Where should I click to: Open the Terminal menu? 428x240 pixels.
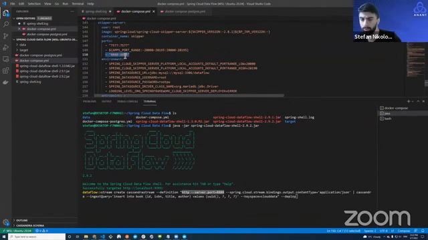coord(78,4)
